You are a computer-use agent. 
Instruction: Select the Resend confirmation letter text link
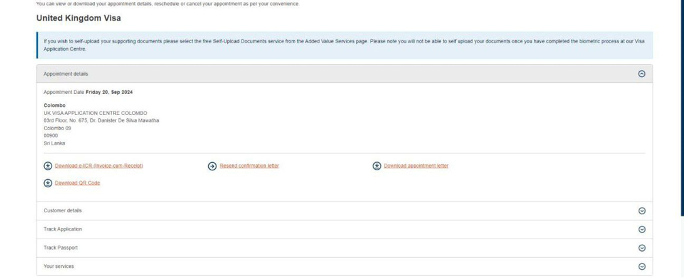click(x=249, y=166)
